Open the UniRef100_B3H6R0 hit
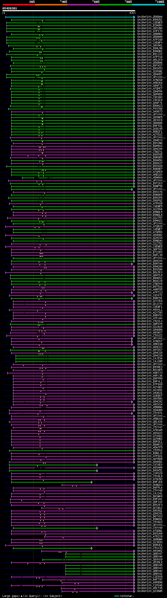Image resolution: width=167 pixels, height=598 pixels. click(150, 26)
